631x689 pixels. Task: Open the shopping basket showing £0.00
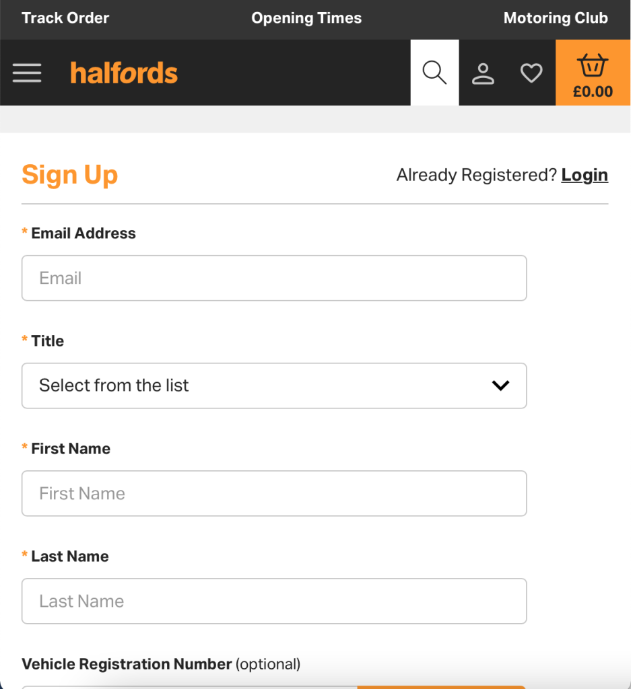tap(593, 73)
